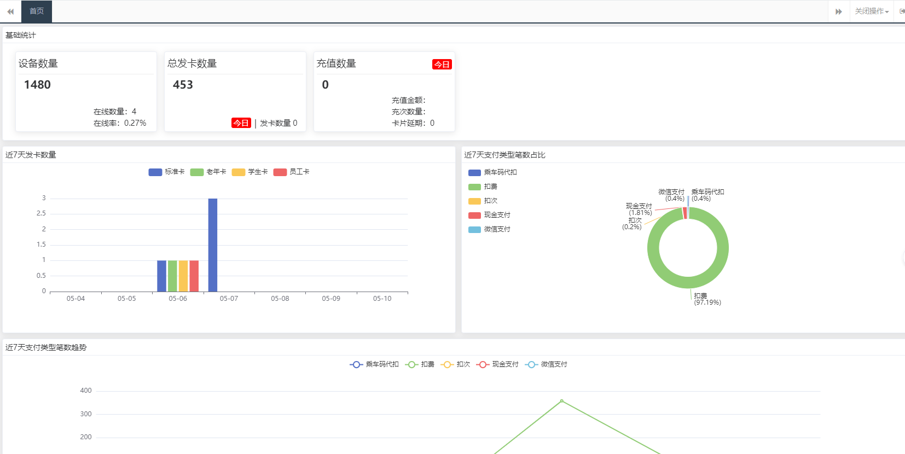Click the blue 标准卡 bar on 05-06
Screen dimensions: 905x454
(x=161, y=276)
